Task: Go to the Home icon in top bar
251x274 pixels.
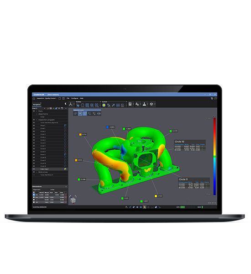Action: coord(34,98)
